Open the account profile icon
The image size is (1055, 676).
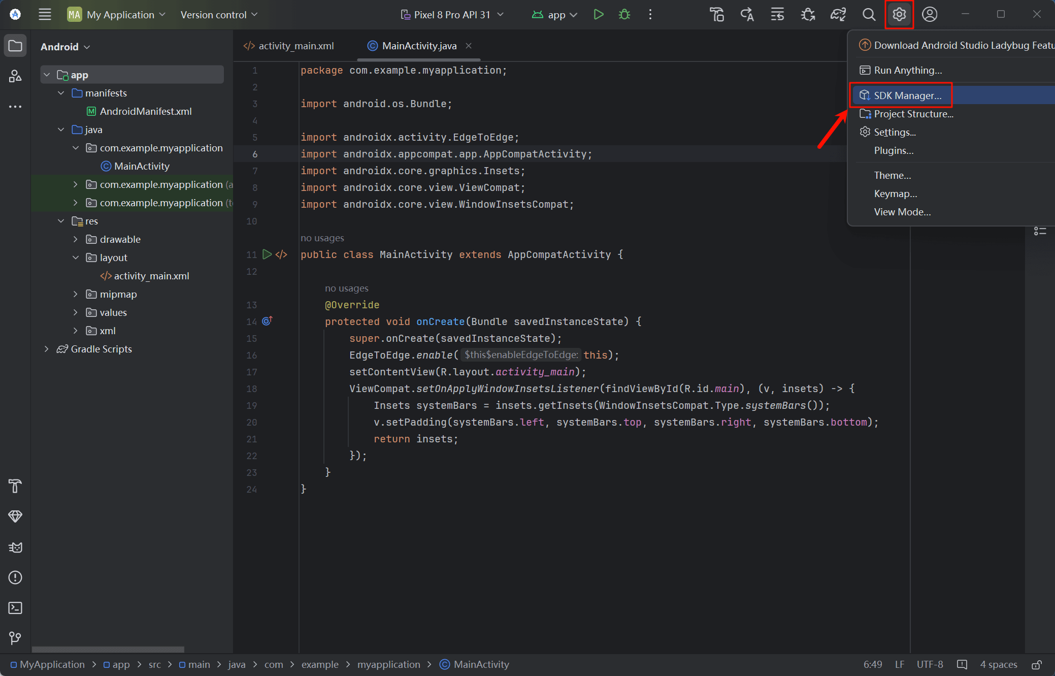[x=930, y=14]
